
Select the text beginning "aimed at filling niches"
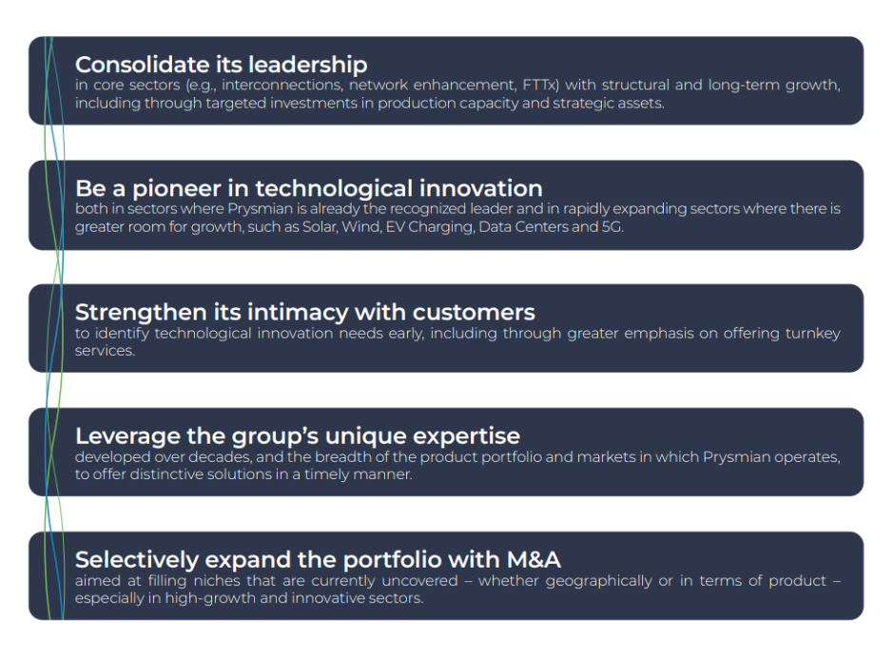click(457, 589)
